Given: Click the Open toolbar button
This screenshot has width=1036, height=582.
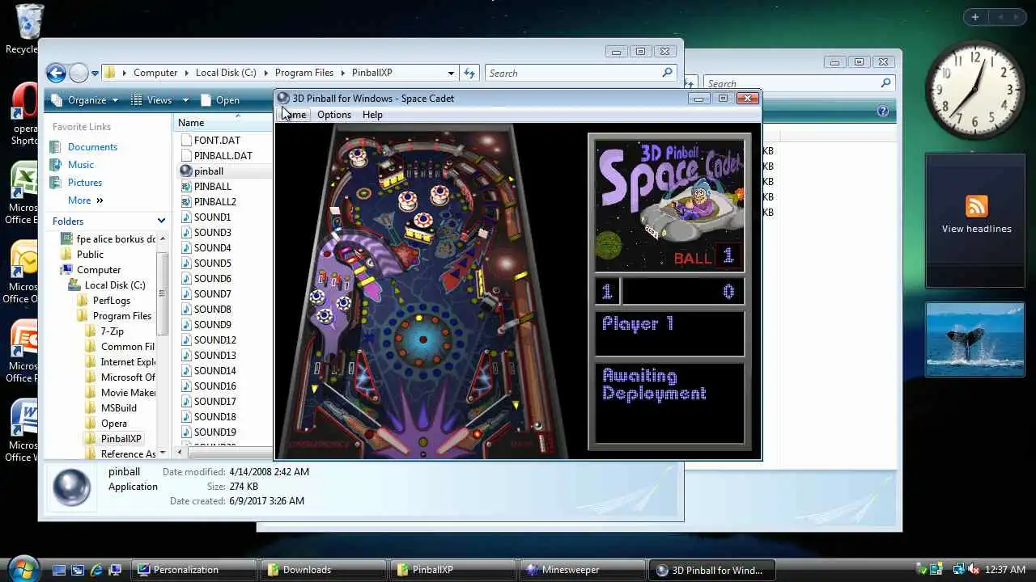Looking at the screenshot, I should (220, 100).
